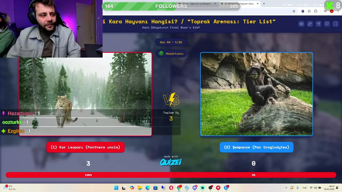Open Task View on the taskbar
342x192 pixels.
click(x=124, y=188)
